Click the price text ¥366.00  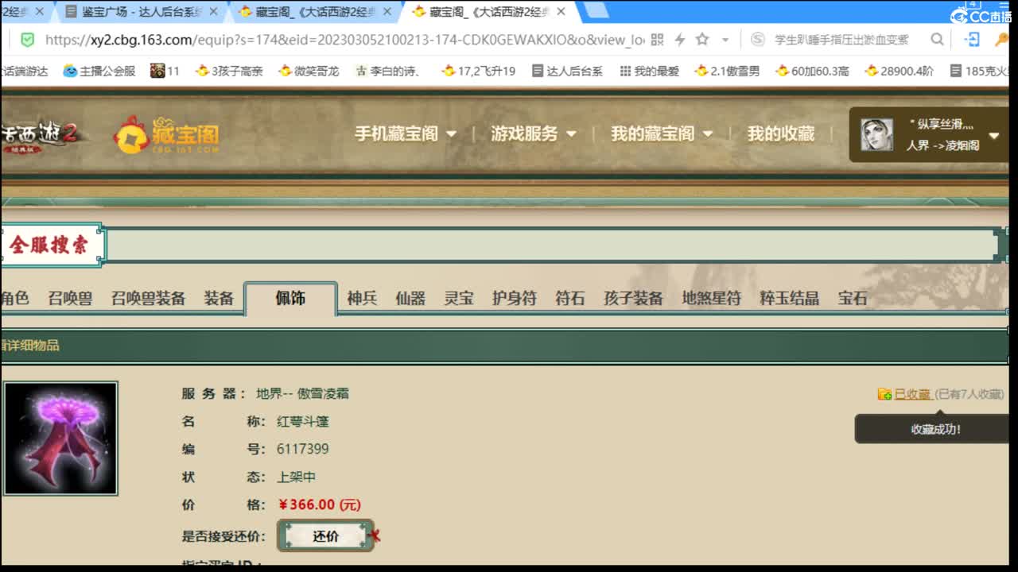click(x=320, y=504)
